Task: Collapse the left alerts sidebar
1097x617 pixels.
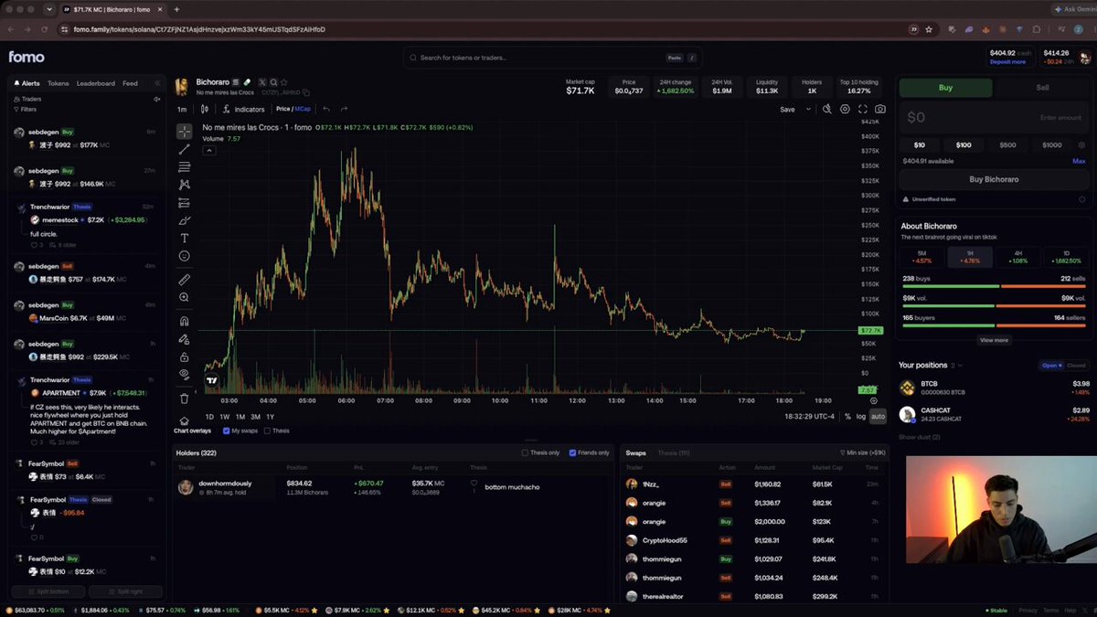Action: click(x=157, y=83)
